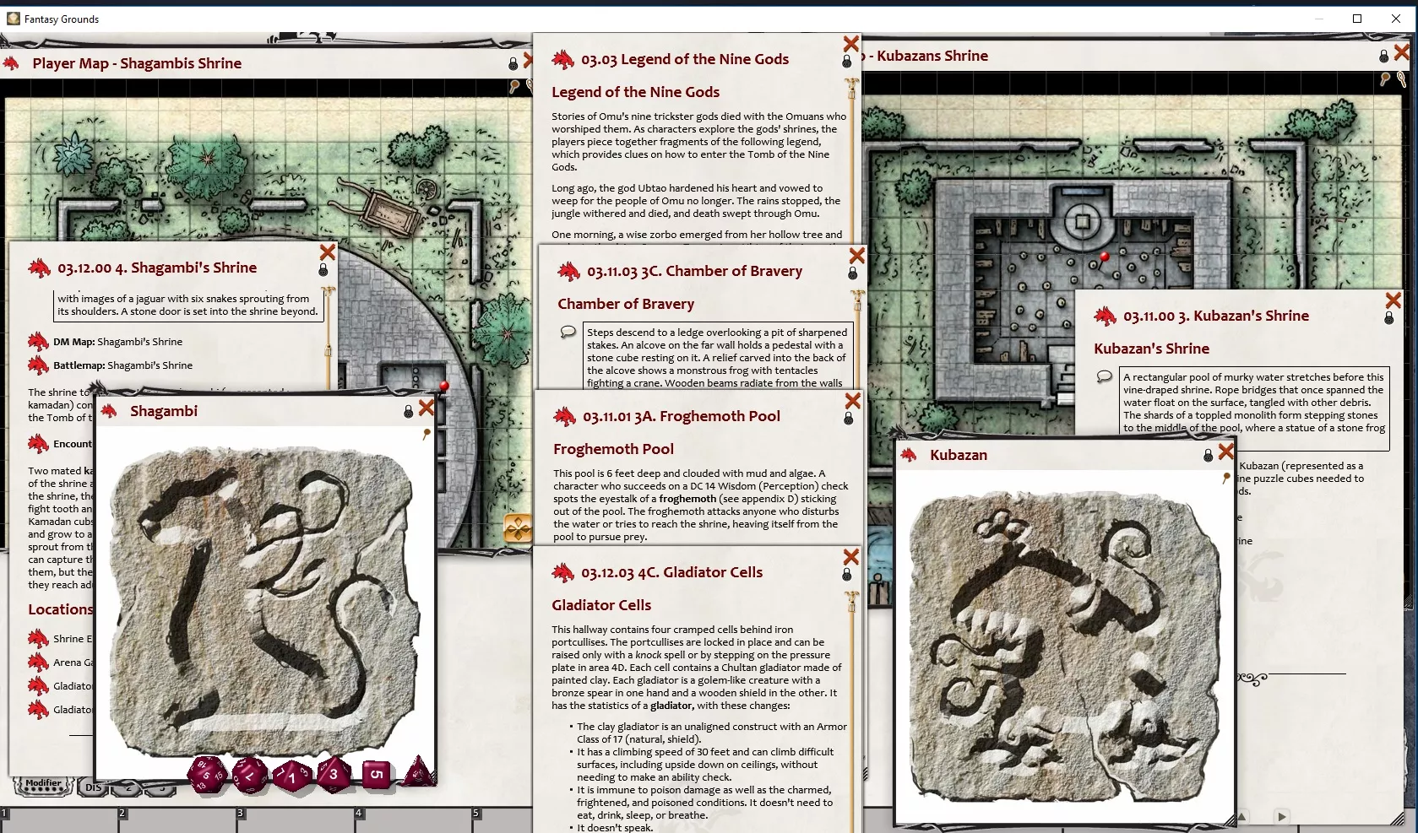Click speech bubble beside Chamber of Bravery text
The height and width of the screenshot is (833, 1418).
point(568,332)
